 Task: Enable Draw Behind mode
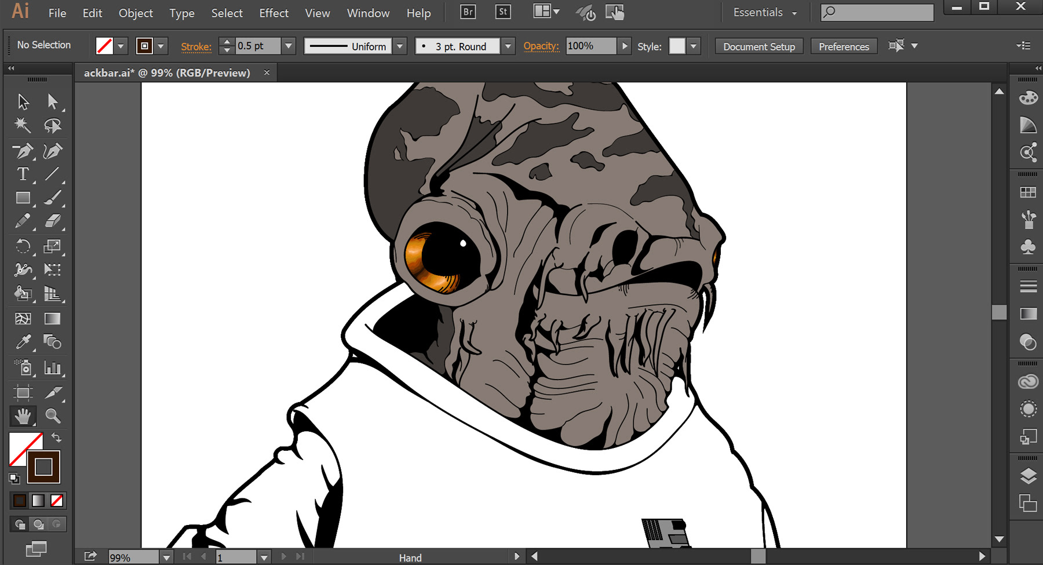click(38, 524)
